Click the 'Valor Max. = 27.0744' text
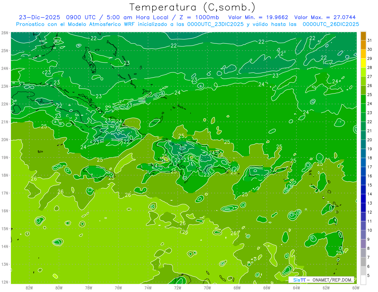Screen dimensions: 378x292 325,17
